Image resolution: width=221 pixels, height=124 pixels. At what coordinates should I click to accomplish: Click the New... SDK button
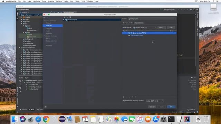162,28
